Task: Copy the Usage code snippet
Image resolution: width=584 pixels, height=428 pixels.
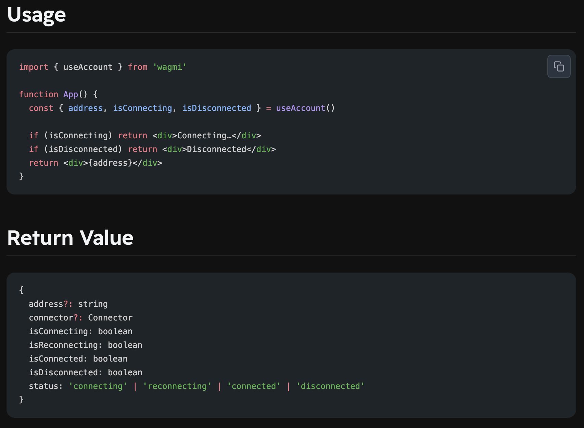Action: (x=559, y=66)
